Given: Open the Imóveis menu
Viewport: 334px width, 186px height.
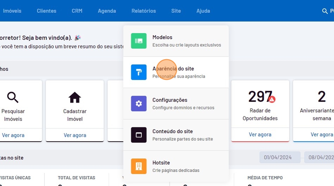Looking at the screenshot, I should (12, 11).
